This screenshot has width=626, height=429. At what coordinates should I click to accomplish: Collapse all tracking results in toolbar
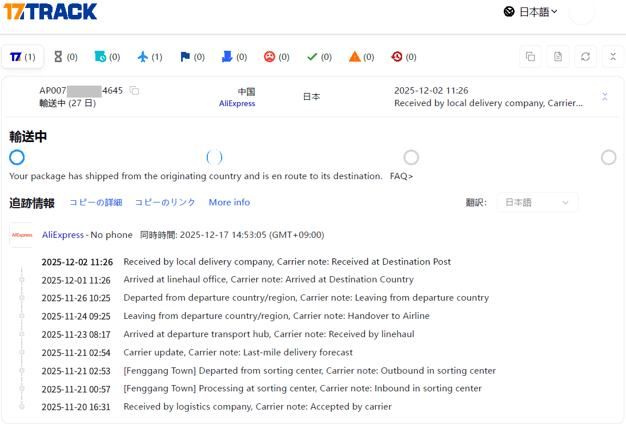point(613,56)
